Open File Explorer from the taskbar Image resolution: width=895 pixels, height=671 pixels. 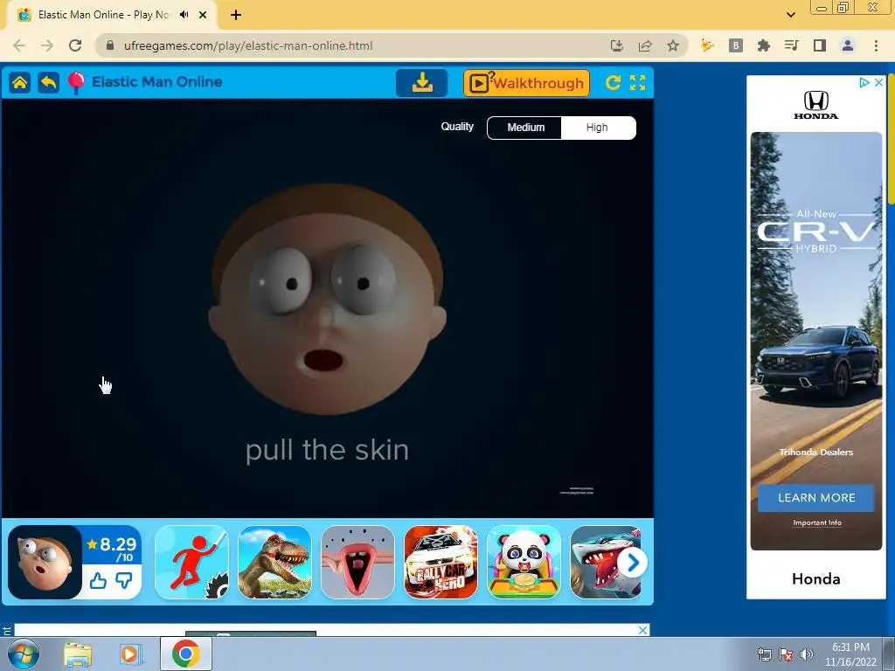(x=78, y=654)
